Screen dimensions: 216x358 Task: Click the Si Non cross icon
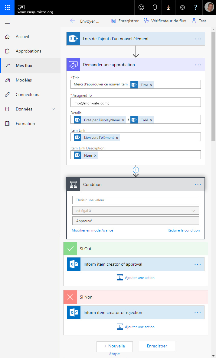pyautogui.click(x=70, y=297)
